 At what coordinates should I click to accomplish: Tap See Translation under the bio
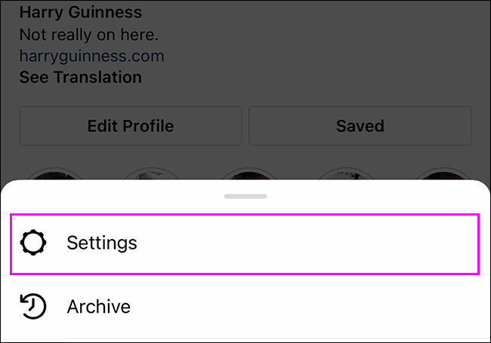[80, 77]
